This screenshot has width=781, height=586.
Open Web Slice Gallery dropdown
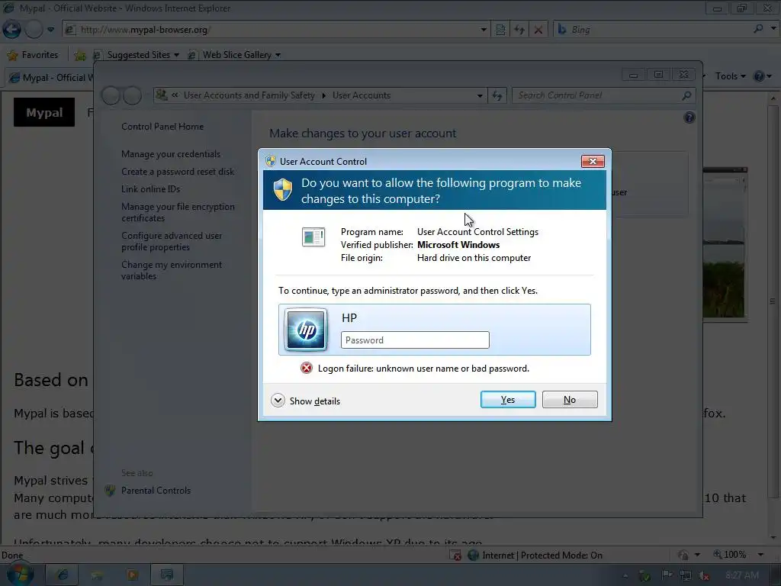(x=235, y=55)
